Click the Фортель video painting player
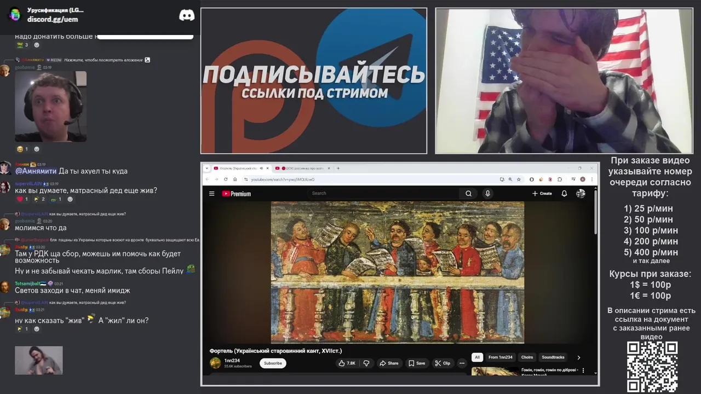Viewport: 701px width, 394px height. pyautogui.click(x=398, y=272)
